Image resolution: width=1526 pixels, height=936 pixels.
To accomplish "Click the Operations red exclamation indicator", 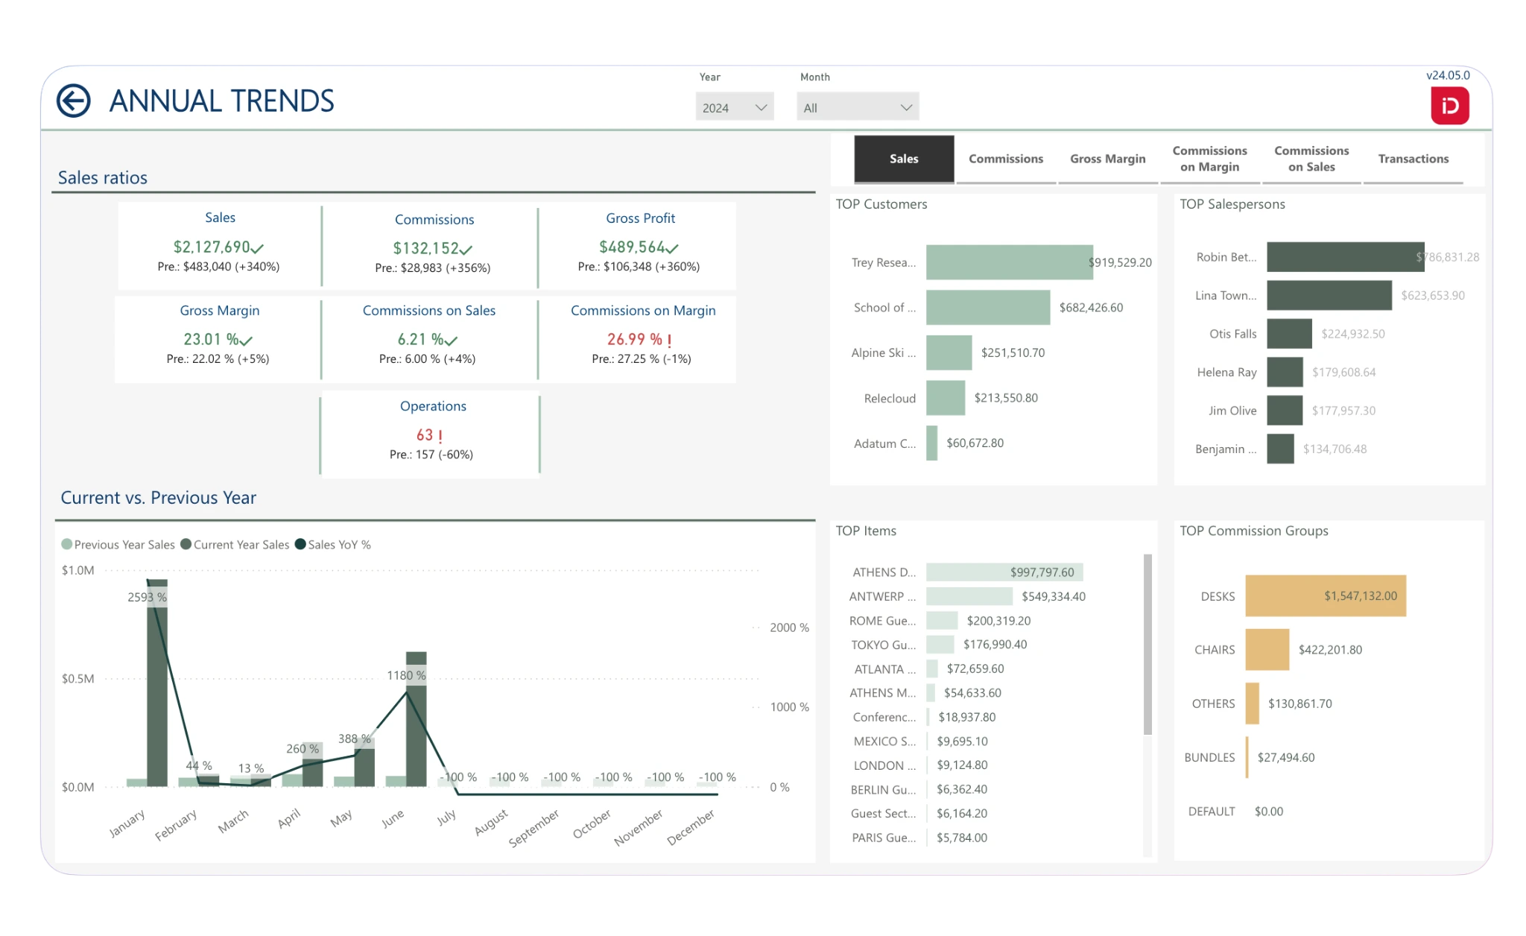I will pos(440,437).
